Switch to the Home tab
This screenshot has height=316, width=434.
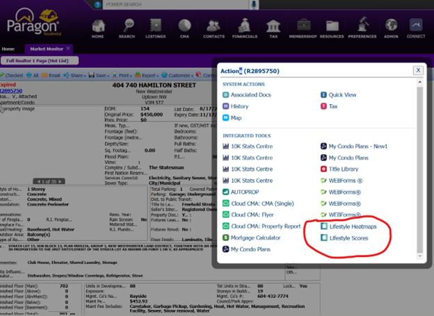click(8, 49)
